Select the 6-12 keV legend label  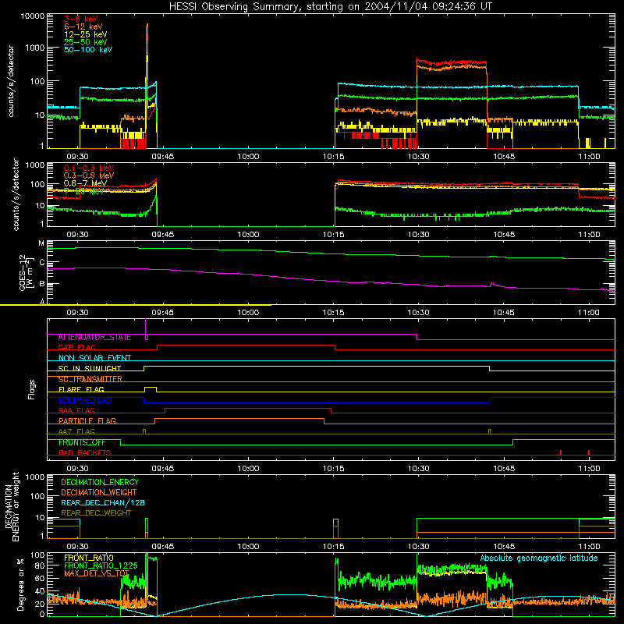pyautogui.click(x=83, y=27)
